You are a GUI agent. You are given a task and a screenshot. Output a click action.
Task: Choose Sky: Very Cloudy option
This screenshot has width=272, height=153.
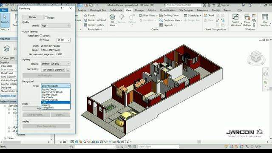[x=56, y=100]
